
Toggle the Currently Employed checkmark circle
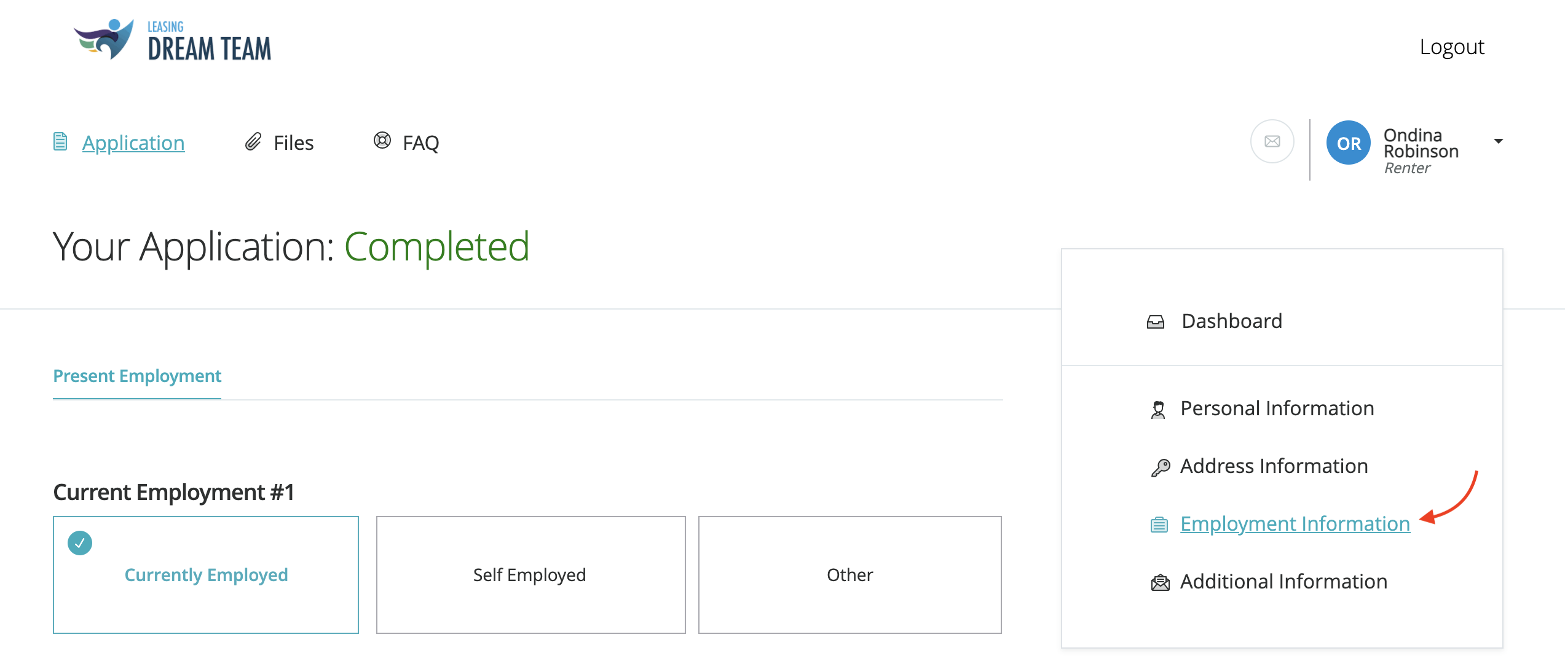point(80,543)
